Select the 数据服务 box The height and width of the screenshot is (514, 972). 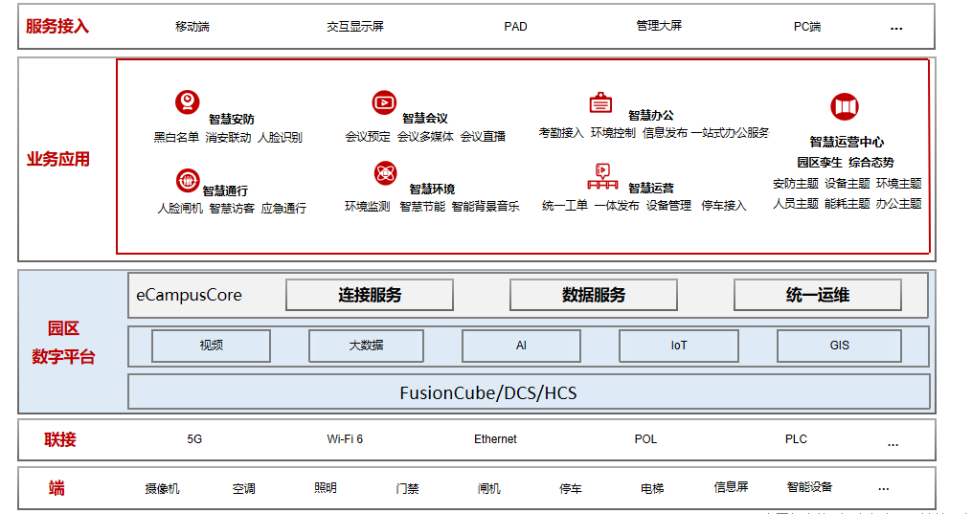click(x=593, y=295)
